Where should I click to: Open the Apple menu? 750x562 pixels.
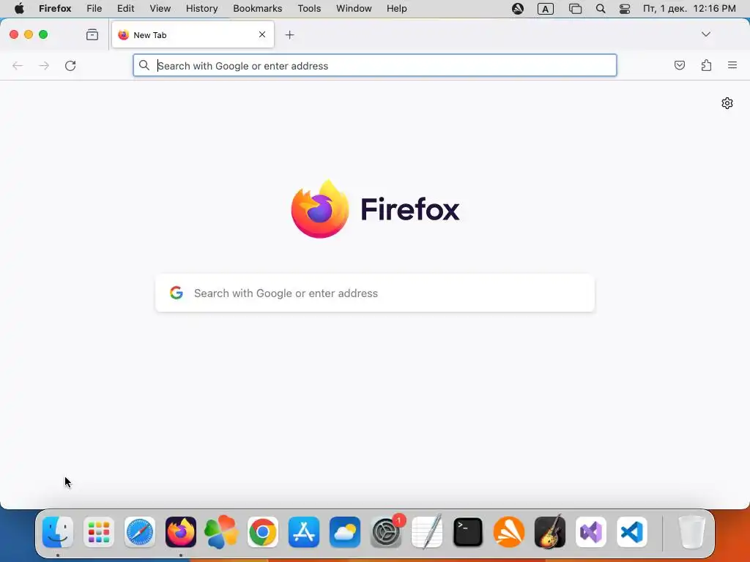pos(19,9)
